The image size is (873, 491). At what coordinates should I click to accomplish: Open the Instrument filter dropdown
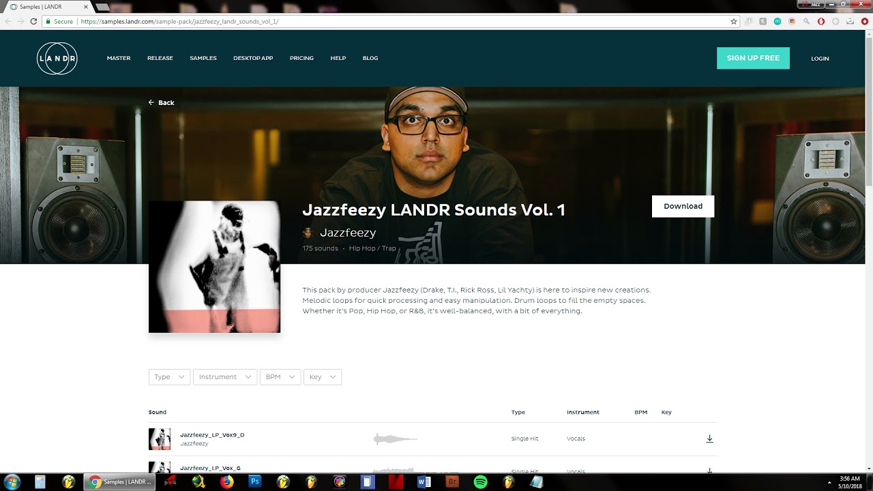pos(225,376)
